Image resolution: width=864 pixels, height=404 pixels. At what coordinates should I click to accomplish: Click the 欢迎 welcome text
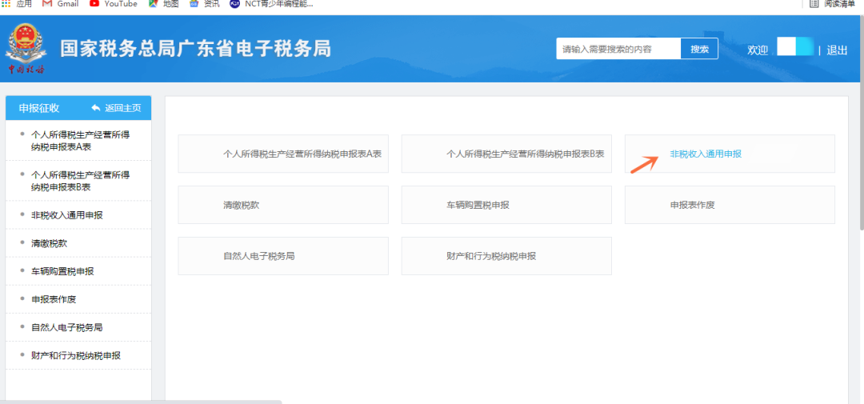tap(758, 50)
